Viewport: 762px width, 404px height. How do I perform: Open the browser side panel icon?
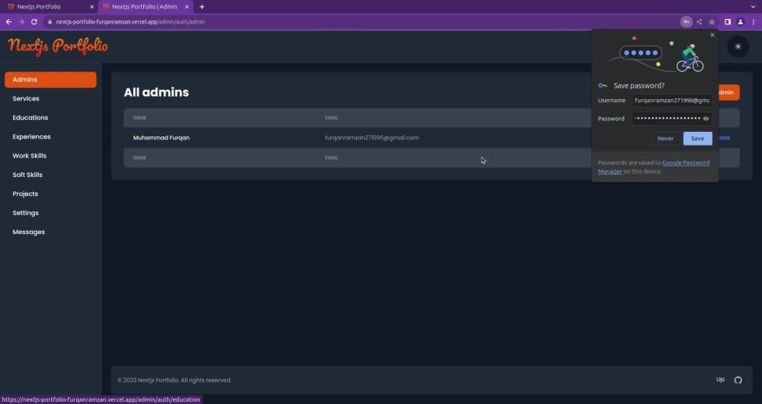(728, 22)
